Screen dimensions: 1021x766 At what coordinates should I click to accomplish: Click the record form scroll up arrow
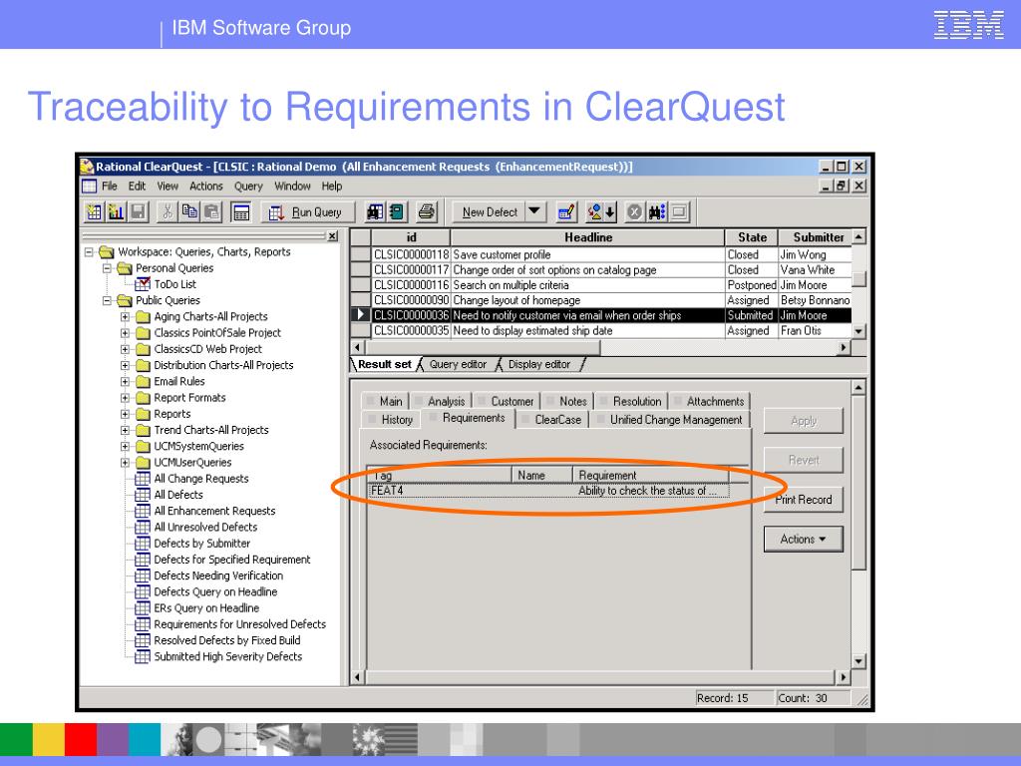[x=858, y=388]
